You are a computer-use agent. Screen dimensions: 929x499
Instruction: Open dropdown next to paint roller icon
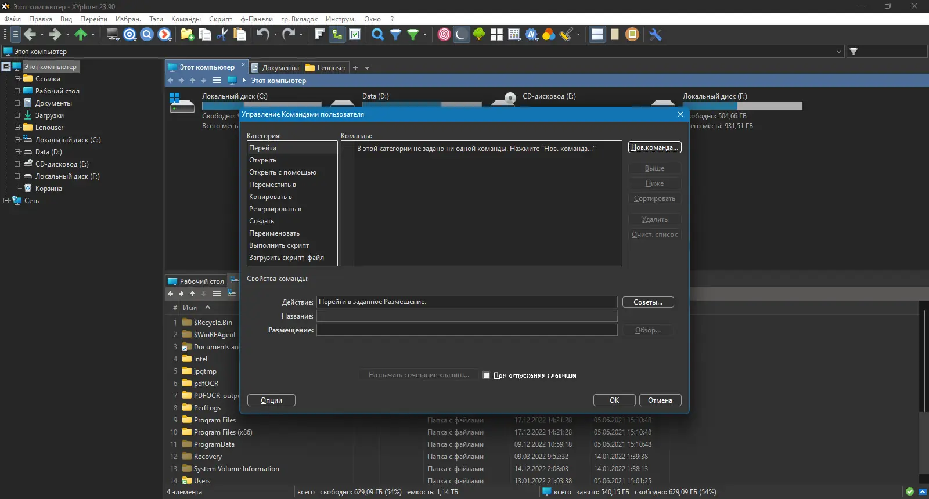pyautogui.click(x=578, y=35)
